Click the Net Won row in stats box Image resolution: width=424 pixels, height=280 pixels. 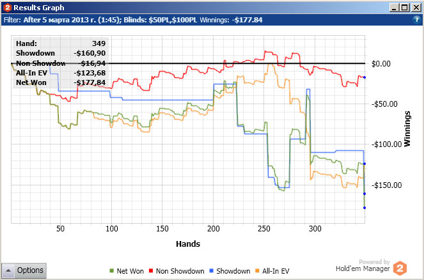(x=61, y=82)
